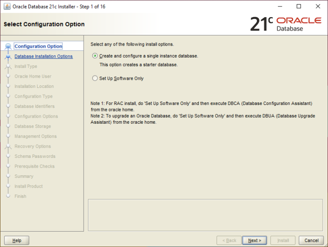Click the Recovery Options step node icon
The width and height of the screenshot is (328, 247).
8,146
